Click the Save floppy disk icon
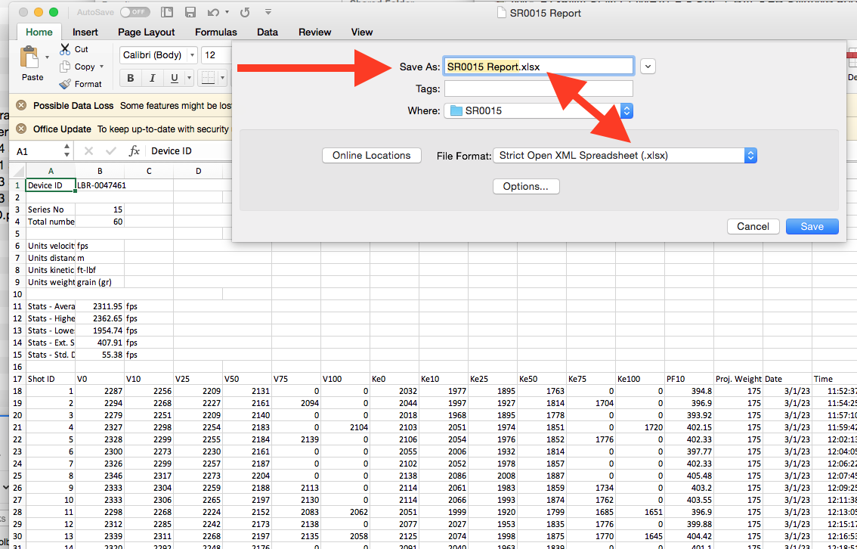The height and width of the screenshot is (549, 857). 190,13
